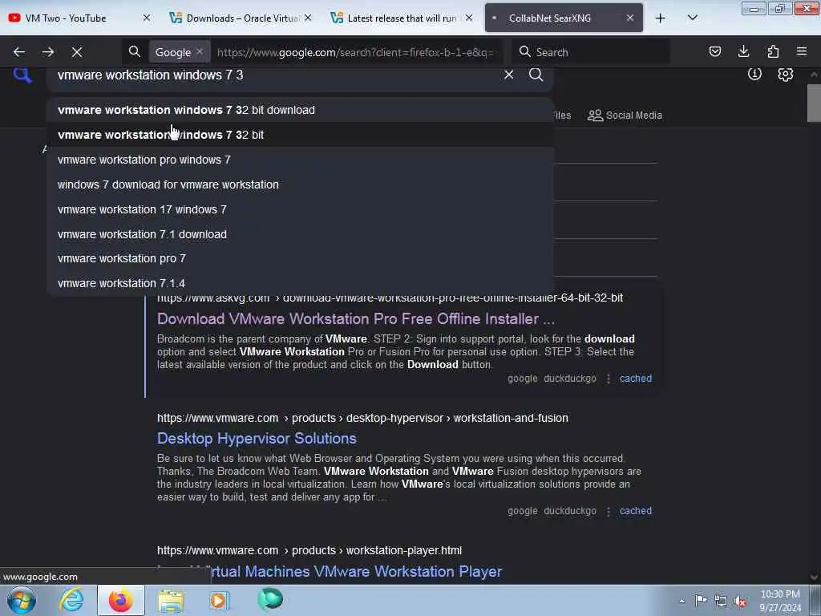Open the taskbar clock showing 10:30 PM

tap(780, 601)
